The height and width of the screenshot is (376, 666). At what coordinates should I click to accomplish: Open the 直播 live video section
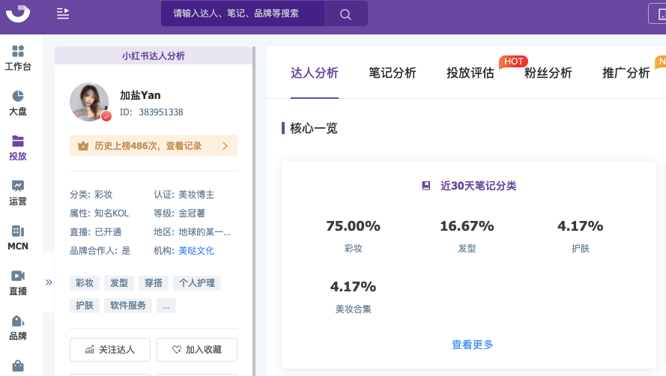[18, 282]
